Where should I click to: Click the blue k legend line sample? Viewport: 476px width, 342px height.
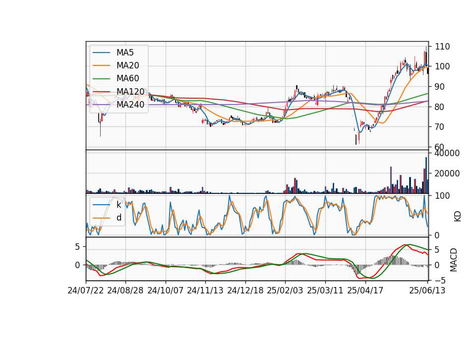[x=101, y=205]
